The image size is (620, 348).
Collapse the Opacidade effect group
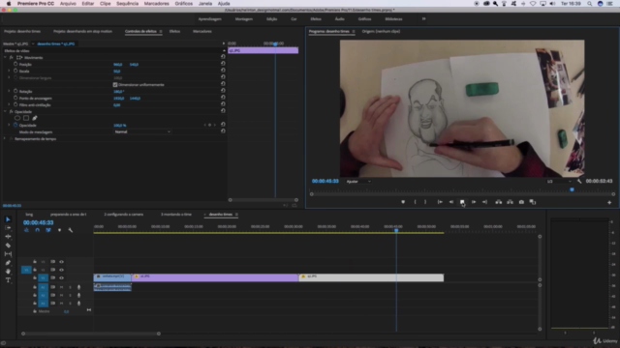5,112
